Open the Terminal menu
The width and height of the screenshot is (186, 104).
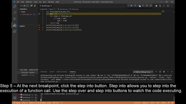pos(51,2)
